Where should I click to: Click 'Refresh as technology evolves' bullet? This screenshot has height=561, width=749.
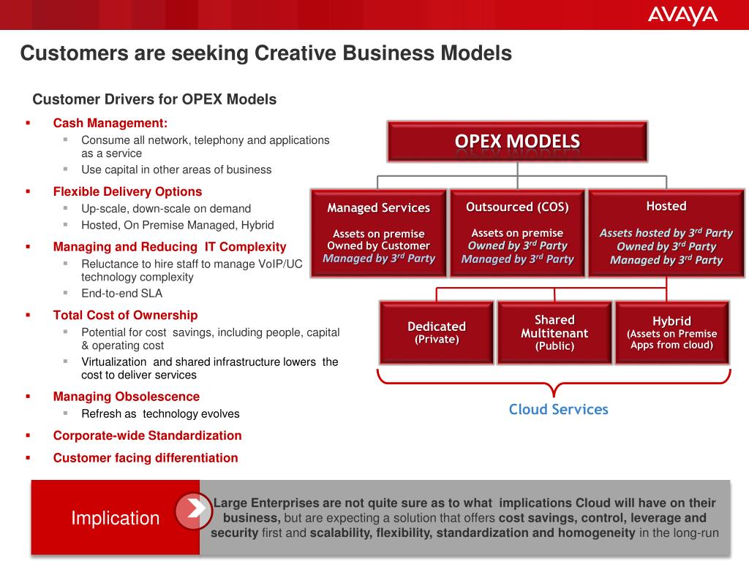coord(160,413)
